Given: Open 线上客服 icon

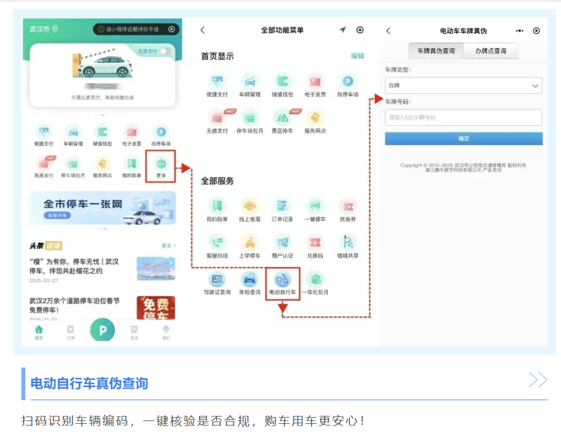Looking at the screenshot, I should (250, 209).
